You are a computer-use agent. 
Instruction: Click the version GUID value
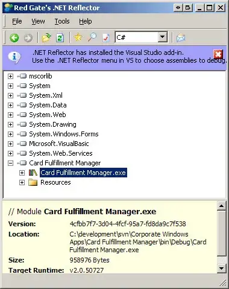pyautogui.click(x=128, y=224)
